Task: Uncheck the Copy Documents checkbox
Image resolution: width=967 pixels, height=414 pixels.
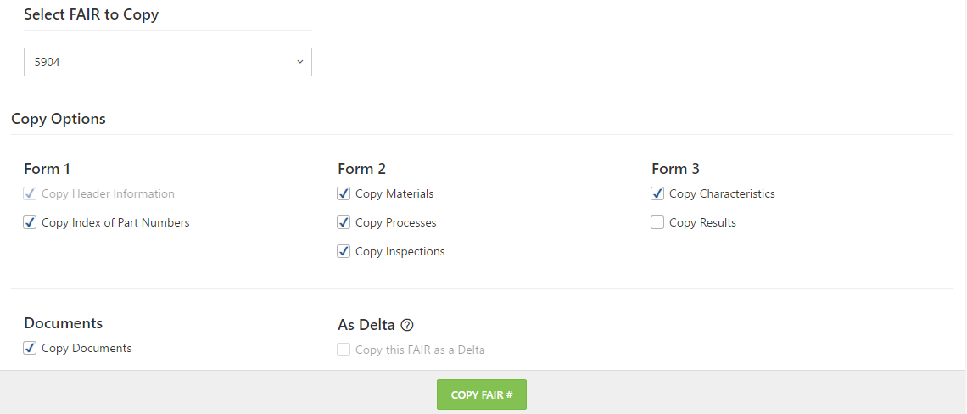Action: [30, 348]
